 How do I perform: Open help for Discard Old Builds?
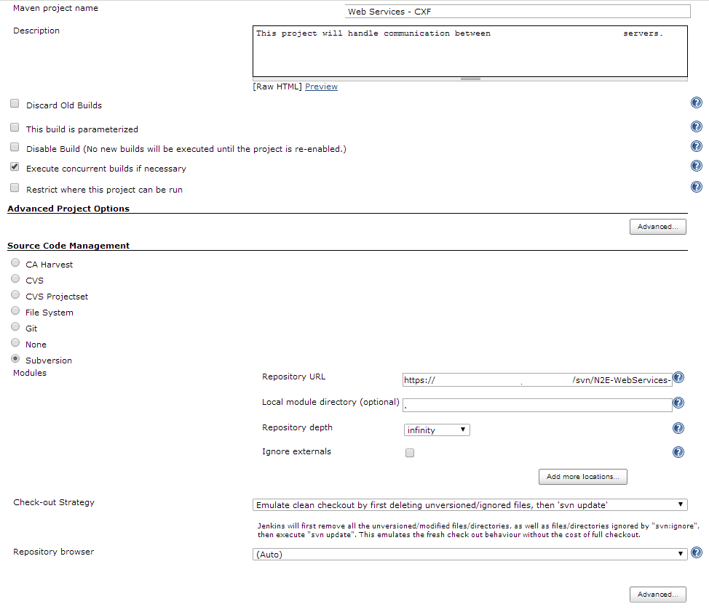(x=696, y=102)
